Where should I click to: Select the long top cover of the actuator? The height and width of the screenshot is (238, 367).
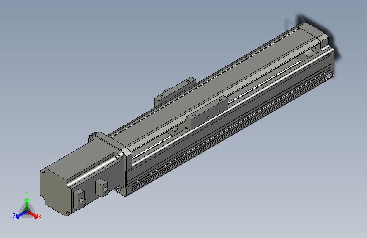(x=211, y=88)
